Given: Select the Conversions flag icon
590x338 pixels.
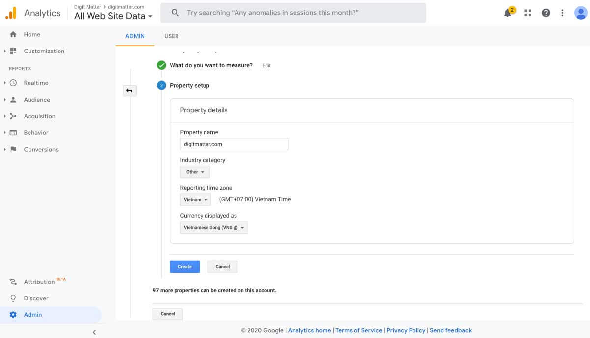Looking at the screenshot, I should click(x=14, y=149).
